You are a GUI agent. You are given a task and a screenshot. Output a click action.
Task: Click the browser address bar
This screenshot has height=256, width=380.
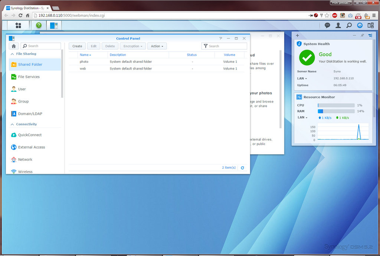(x=170, y=15)
